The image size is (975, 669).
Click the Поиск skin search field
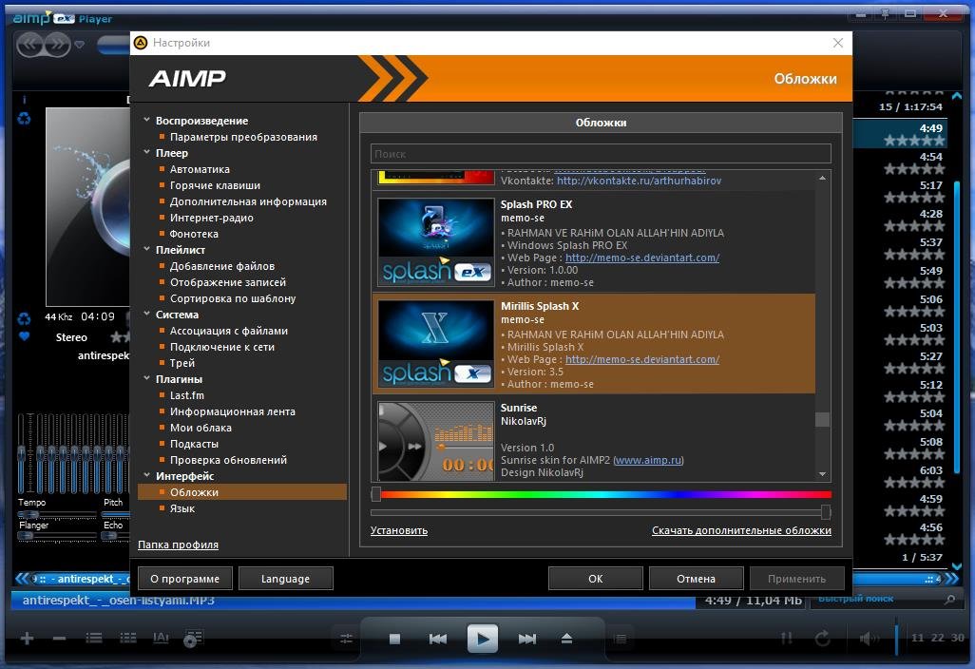click(601, 154)
